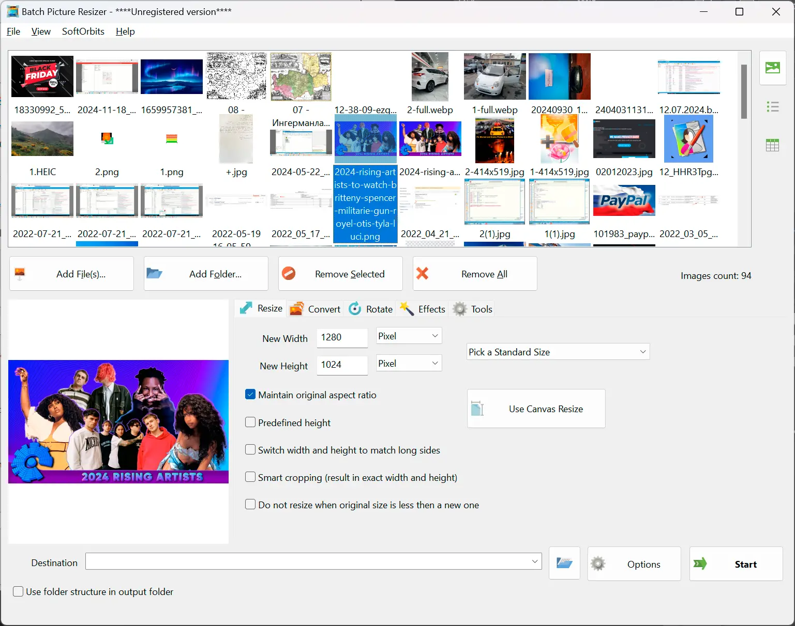Open the SoftOrbits menu

click(x=83, y=32)
